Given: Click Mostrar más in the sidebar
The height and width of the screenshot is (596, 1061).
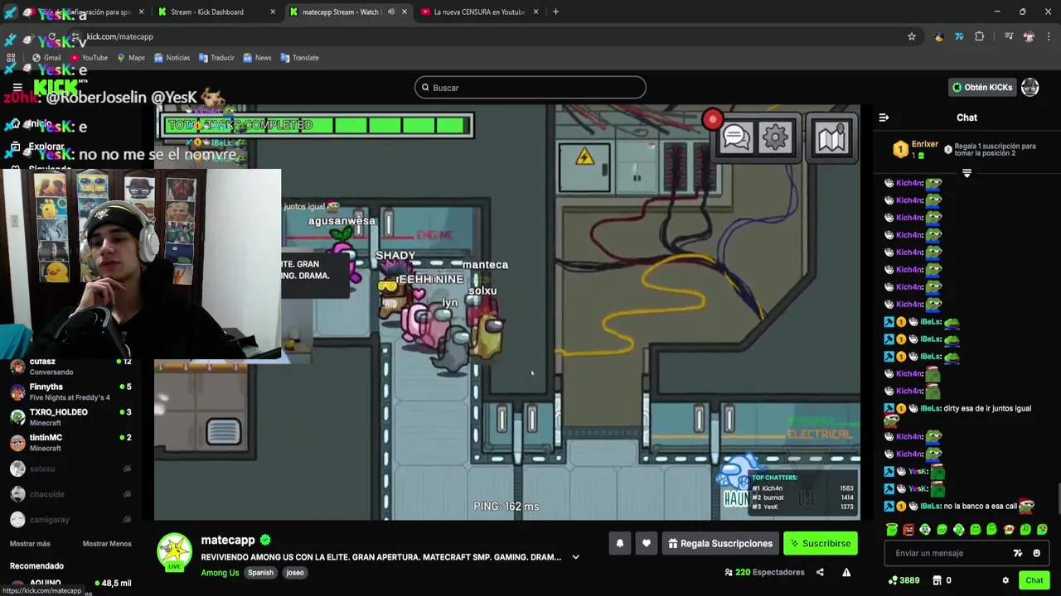Looking at the screenshot, I should [30, 544].
